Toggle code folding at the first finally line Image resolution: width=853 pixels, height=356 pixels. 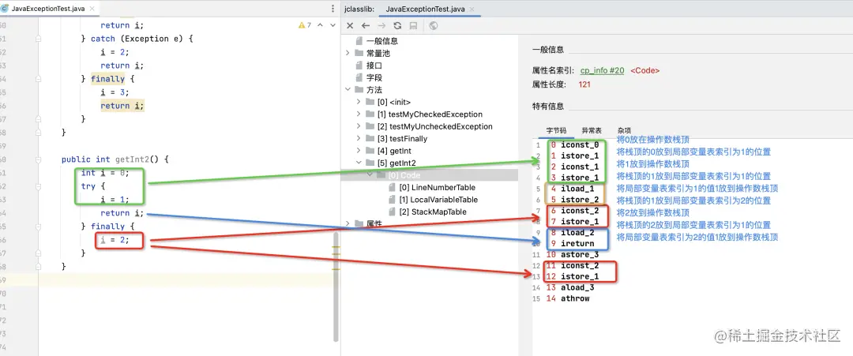coord(38,79)
